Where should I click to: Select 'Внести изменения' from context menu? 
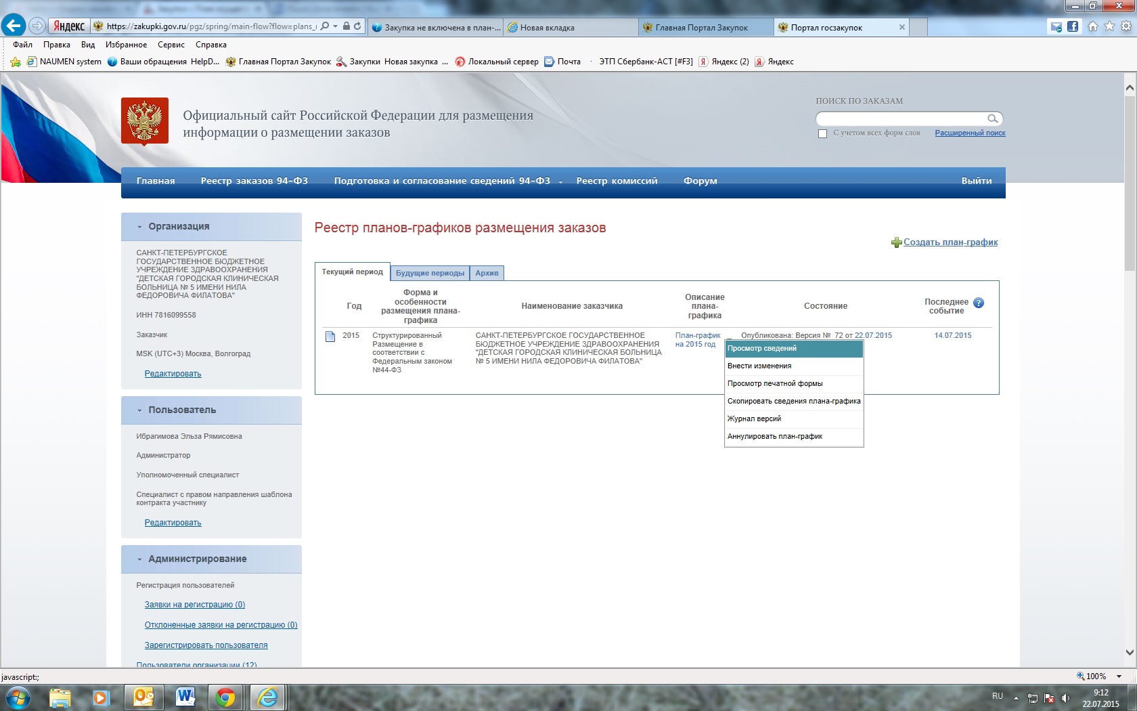pos(794,366)
